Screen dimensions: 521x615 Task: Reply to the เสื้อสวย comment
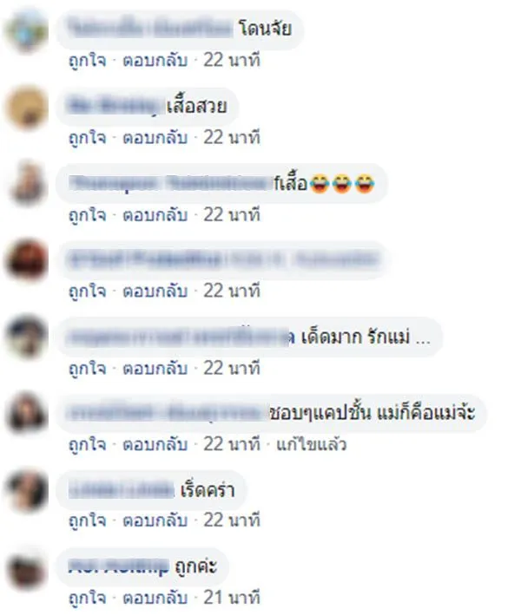pyautogui.click(x=155, y=138)
